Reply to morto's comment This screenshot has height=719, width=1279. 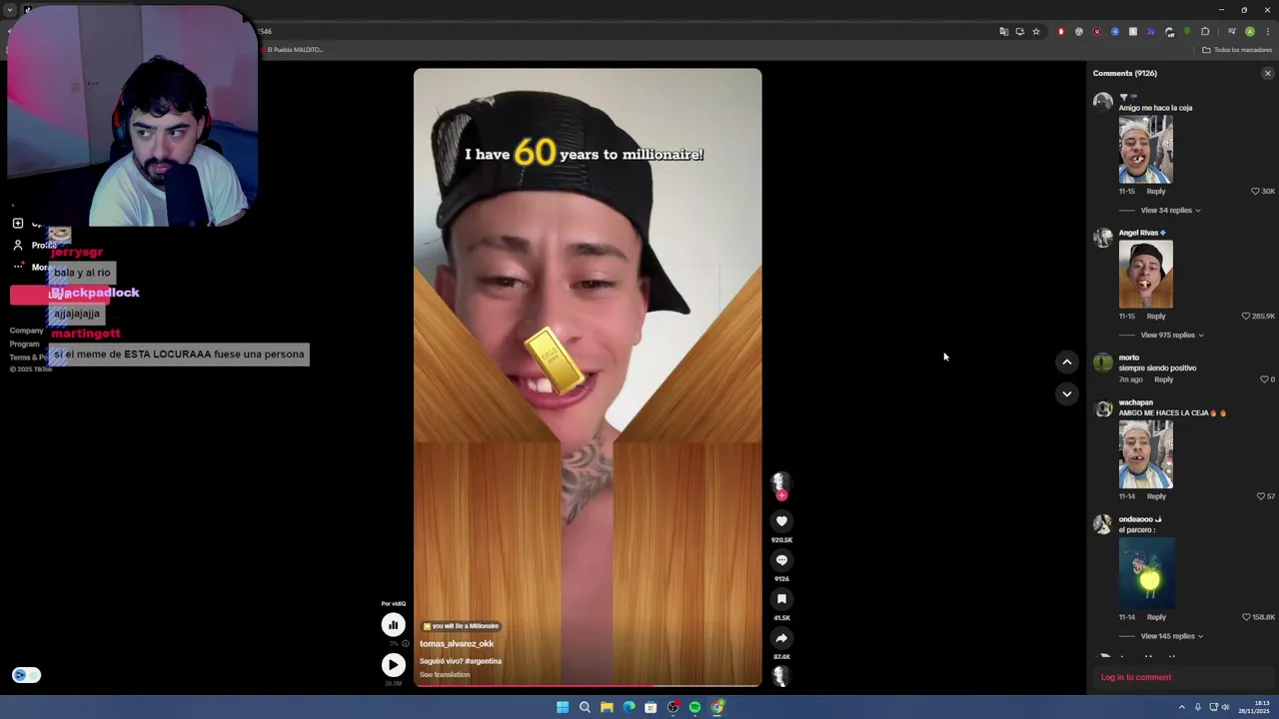click(1164, 379)
